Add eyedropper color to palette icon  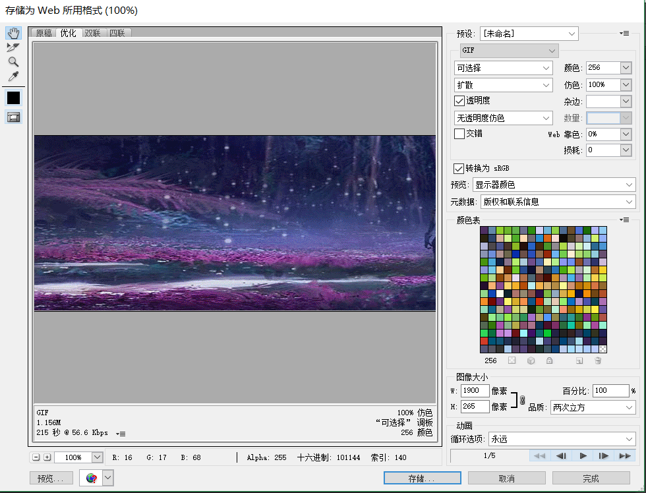pos(579,361)
